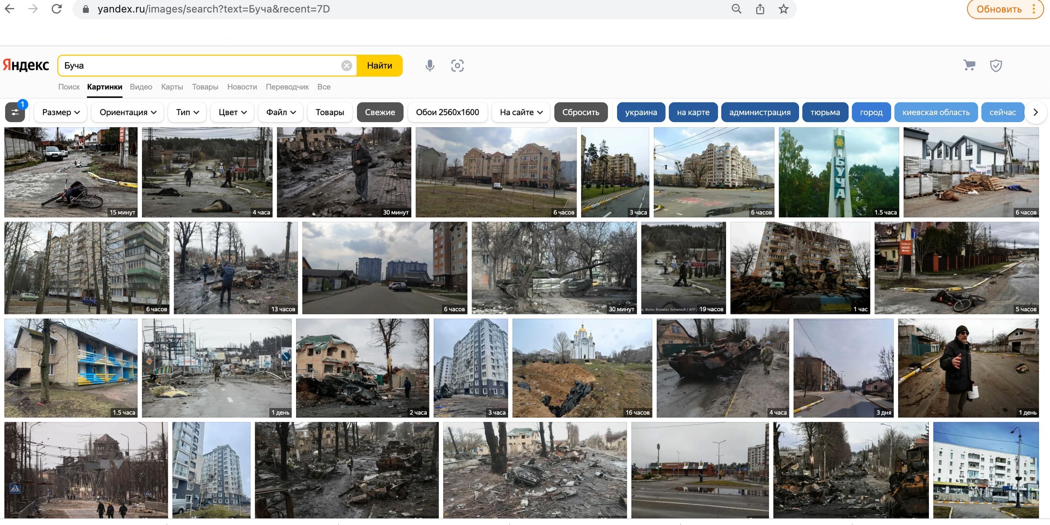Switch to the Видео tab
The image size is (1050, 525).
click(x=141, y=87)
